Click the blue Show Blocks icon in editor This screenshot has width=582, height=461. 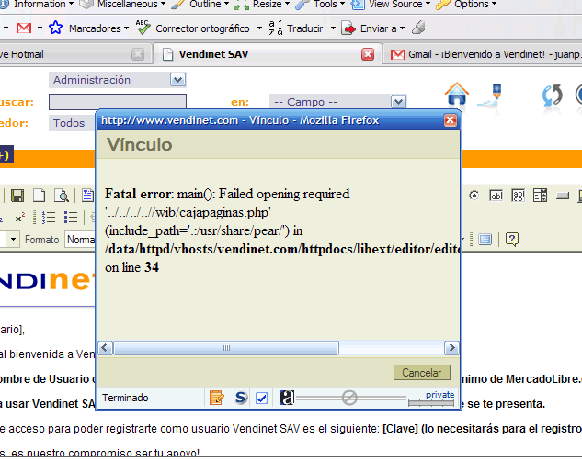tap(485, 240)
